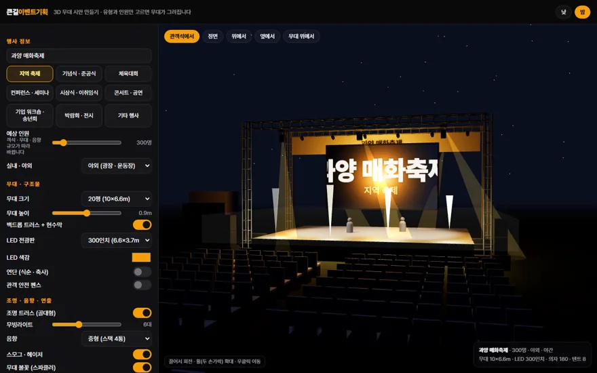Toggle the 스모그 · 헤이저 switch
Screen dimensions: 597x373
tap(142, 354)
